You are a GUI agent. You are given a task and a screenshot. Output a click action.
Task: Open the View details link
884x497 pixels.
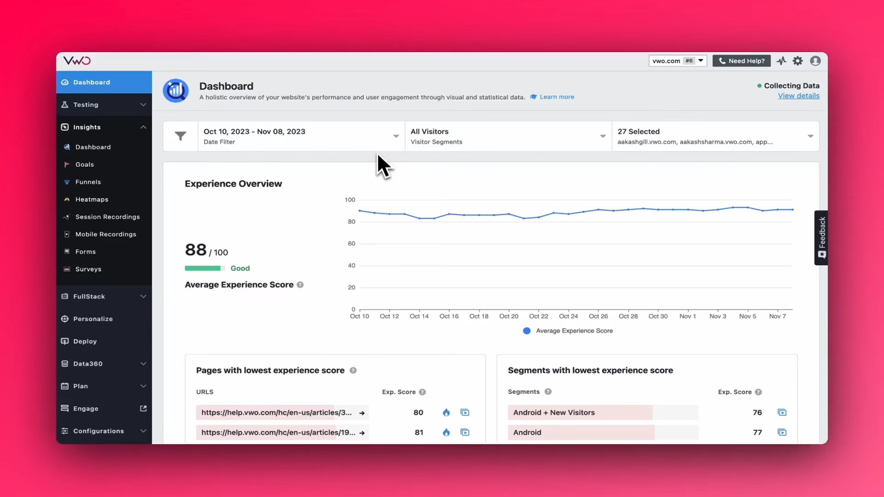point(798,96)
